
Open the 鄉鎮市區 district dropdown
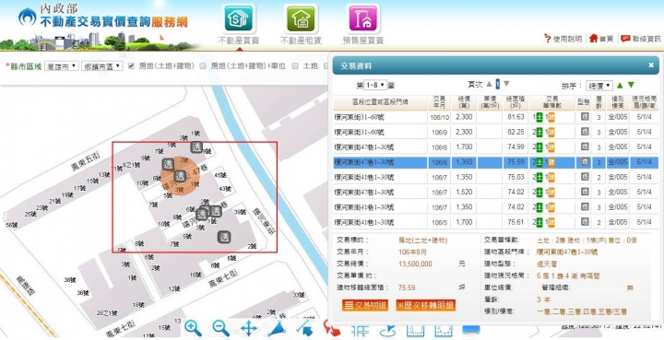(x=101, y=66)
